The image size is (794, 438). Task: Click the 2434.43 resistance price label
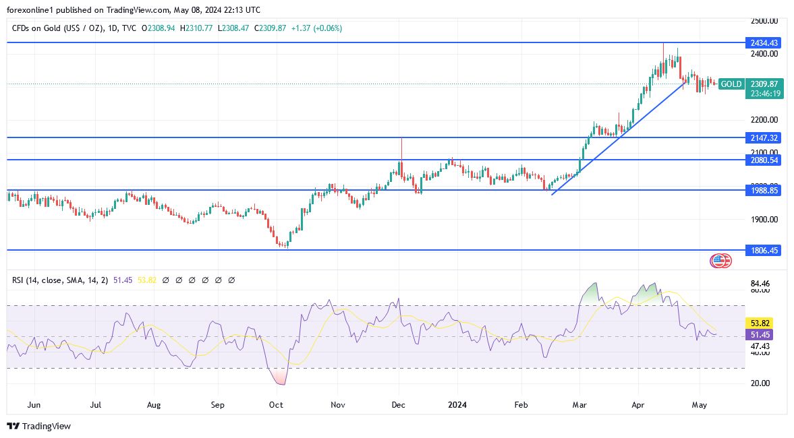point(763,42)
